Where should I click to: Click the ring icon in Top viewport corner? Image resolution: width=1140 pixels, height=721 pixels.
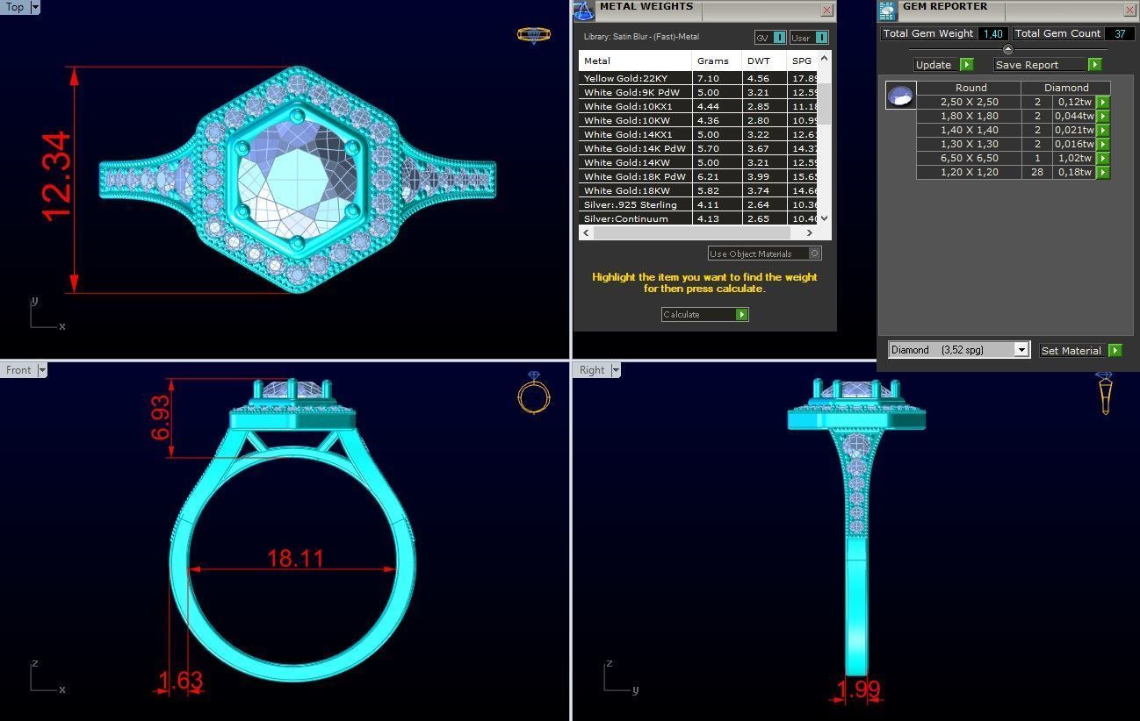coord(533,35)
